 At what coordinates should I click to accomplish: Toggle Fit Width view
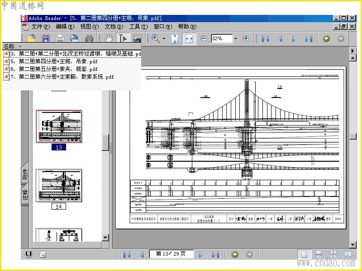tap(189, 38)
